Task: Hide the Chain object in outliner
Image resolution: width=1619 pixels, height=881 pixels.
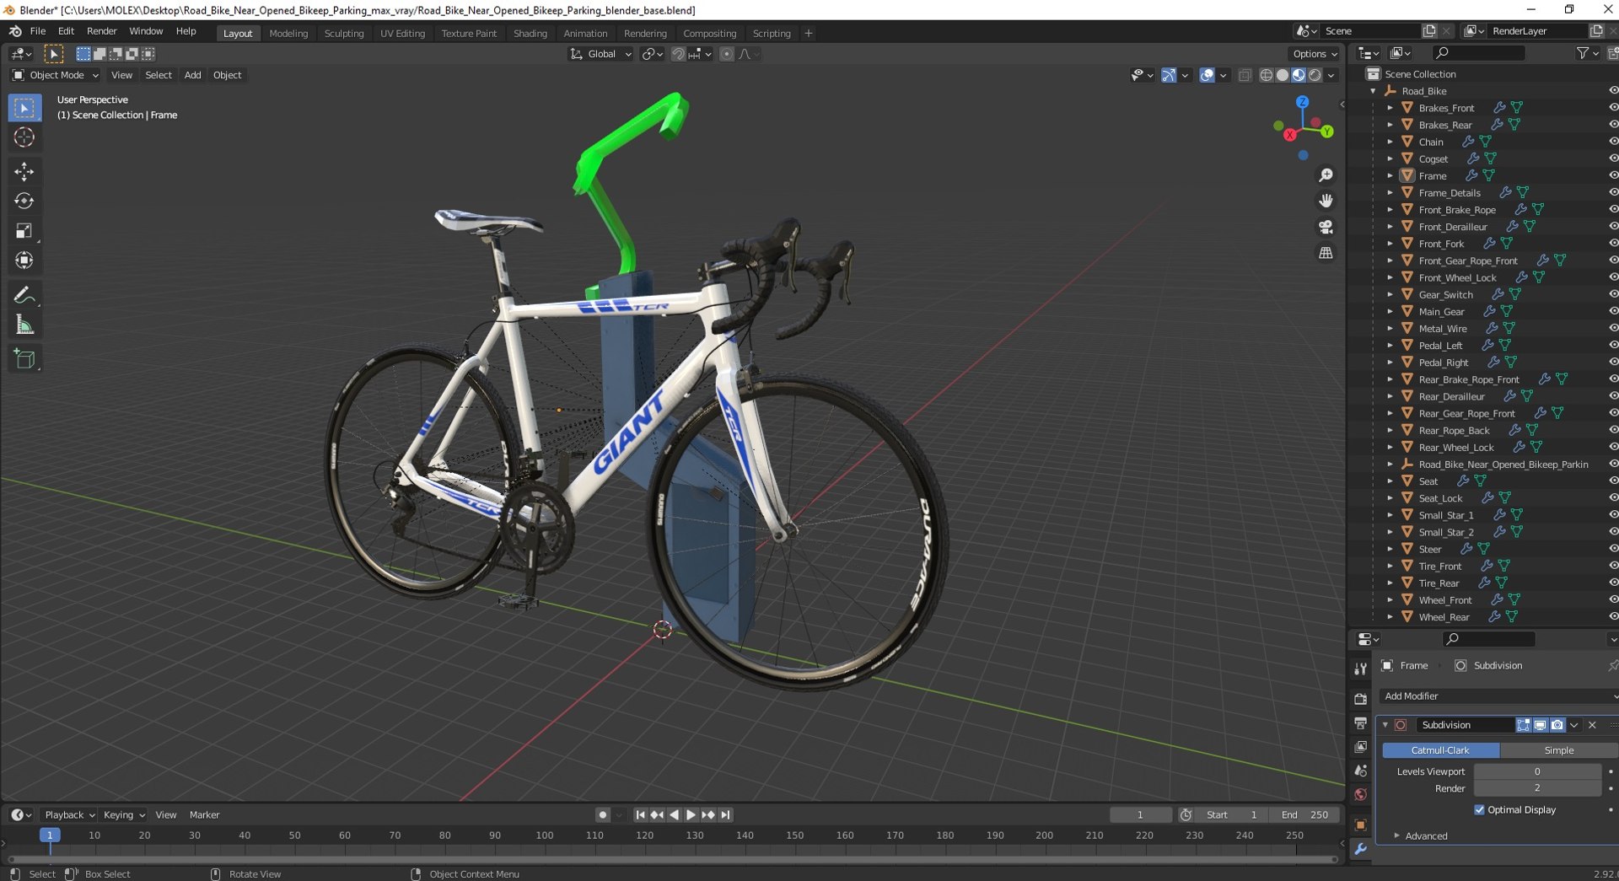Action: pos(1612,142)
